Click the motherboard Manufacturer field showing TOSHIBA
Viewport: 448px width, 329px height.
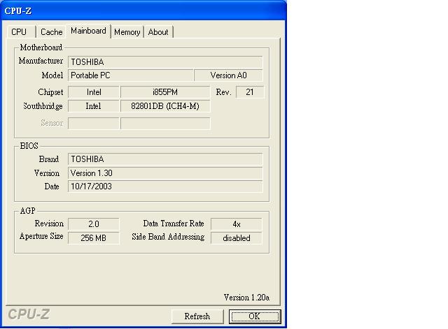click(165, 62)
